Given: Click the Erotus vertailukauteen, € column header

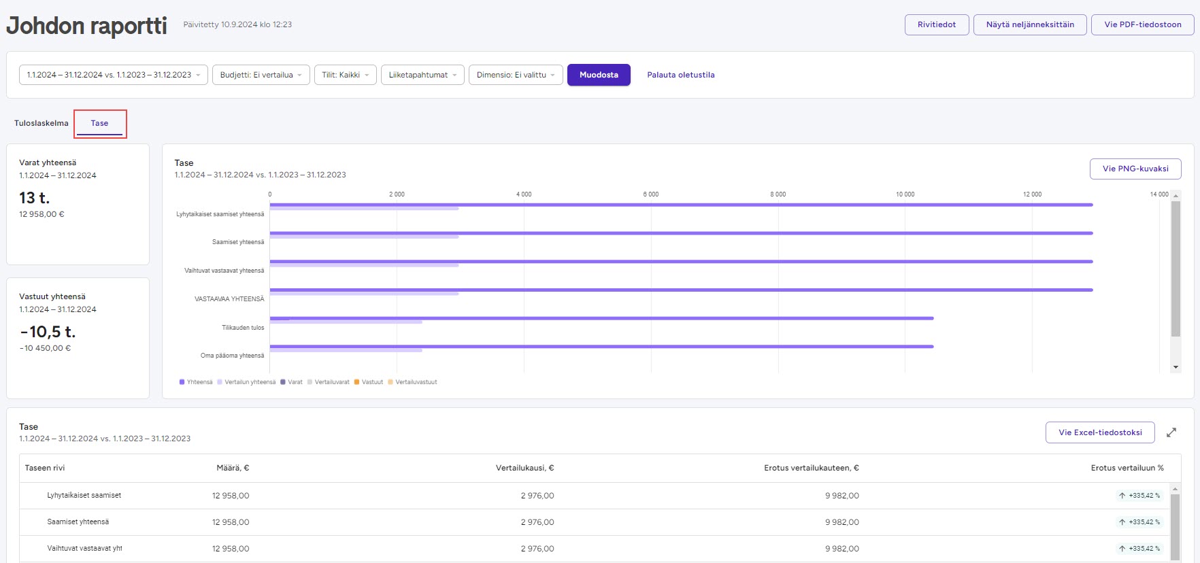Looking at the screenshot, I should coord(811,468).
